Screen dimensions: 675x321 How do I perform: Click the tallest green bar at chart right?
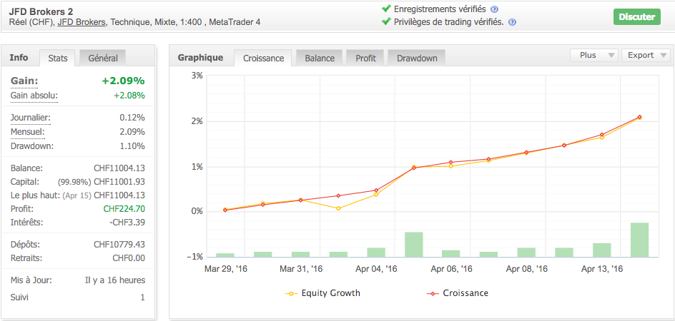click(639, 240)
